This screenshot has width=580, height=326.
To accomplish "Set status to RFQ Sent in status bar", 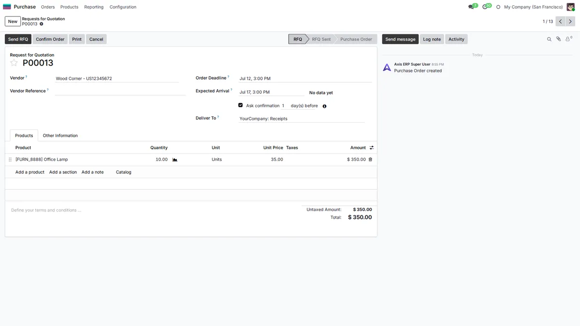I will tap(321, 39).
